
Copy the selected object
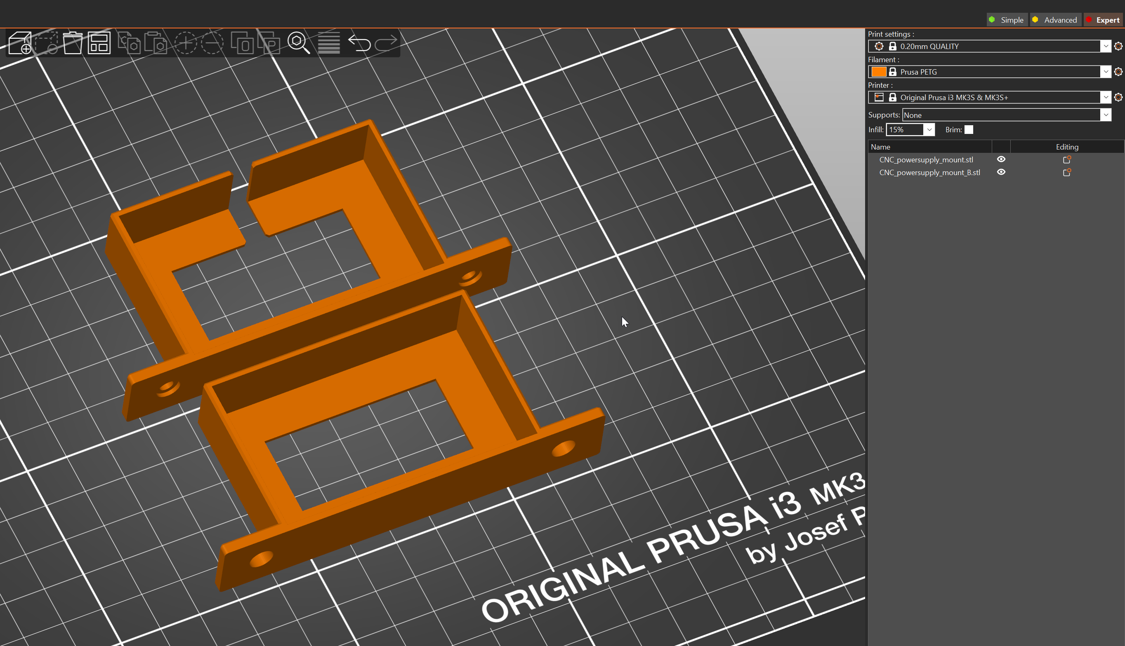click(130, 43)
